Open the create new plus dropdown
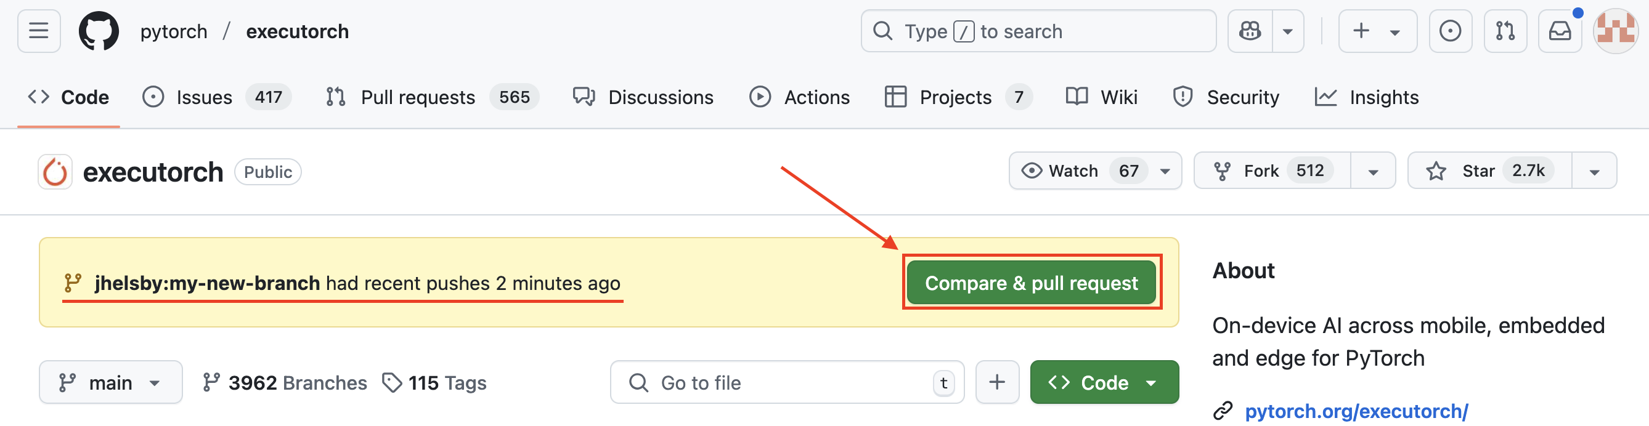The width and height of the screenshot is (1649, 426). (1376, 31)
